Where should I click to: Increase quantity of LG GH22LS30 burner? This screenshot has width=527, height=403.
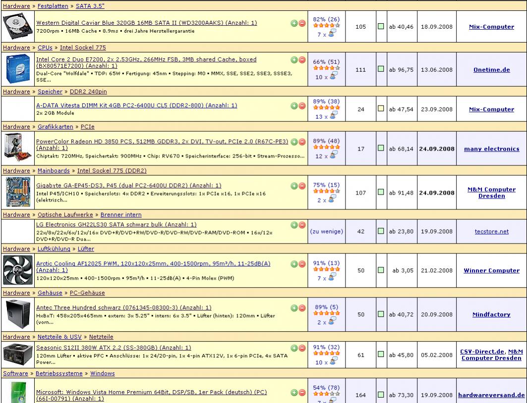click(294, 225)
